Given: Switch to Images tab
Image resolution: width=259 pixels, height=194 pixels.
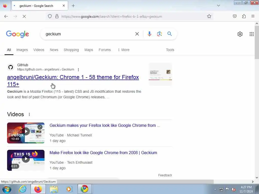Looking at the screenshot, I should pos(22,50).
